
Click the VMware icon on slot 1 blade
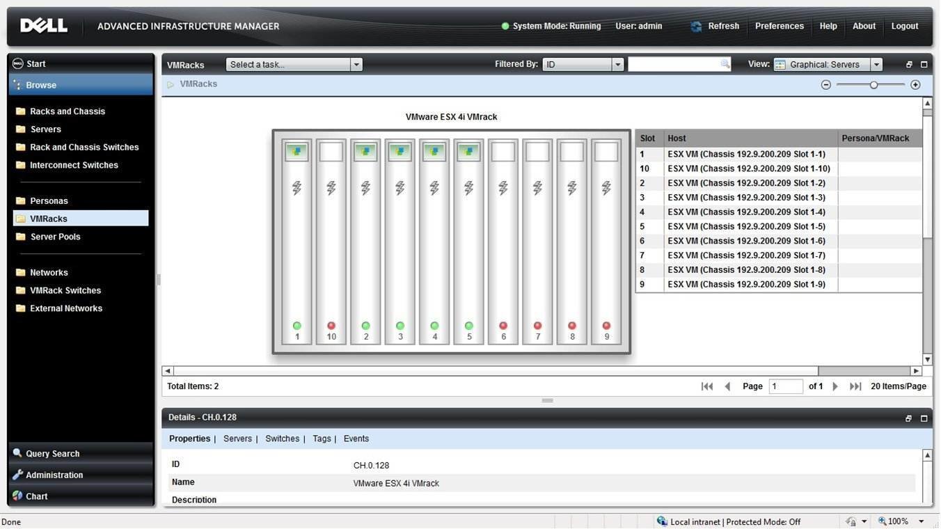296,151
